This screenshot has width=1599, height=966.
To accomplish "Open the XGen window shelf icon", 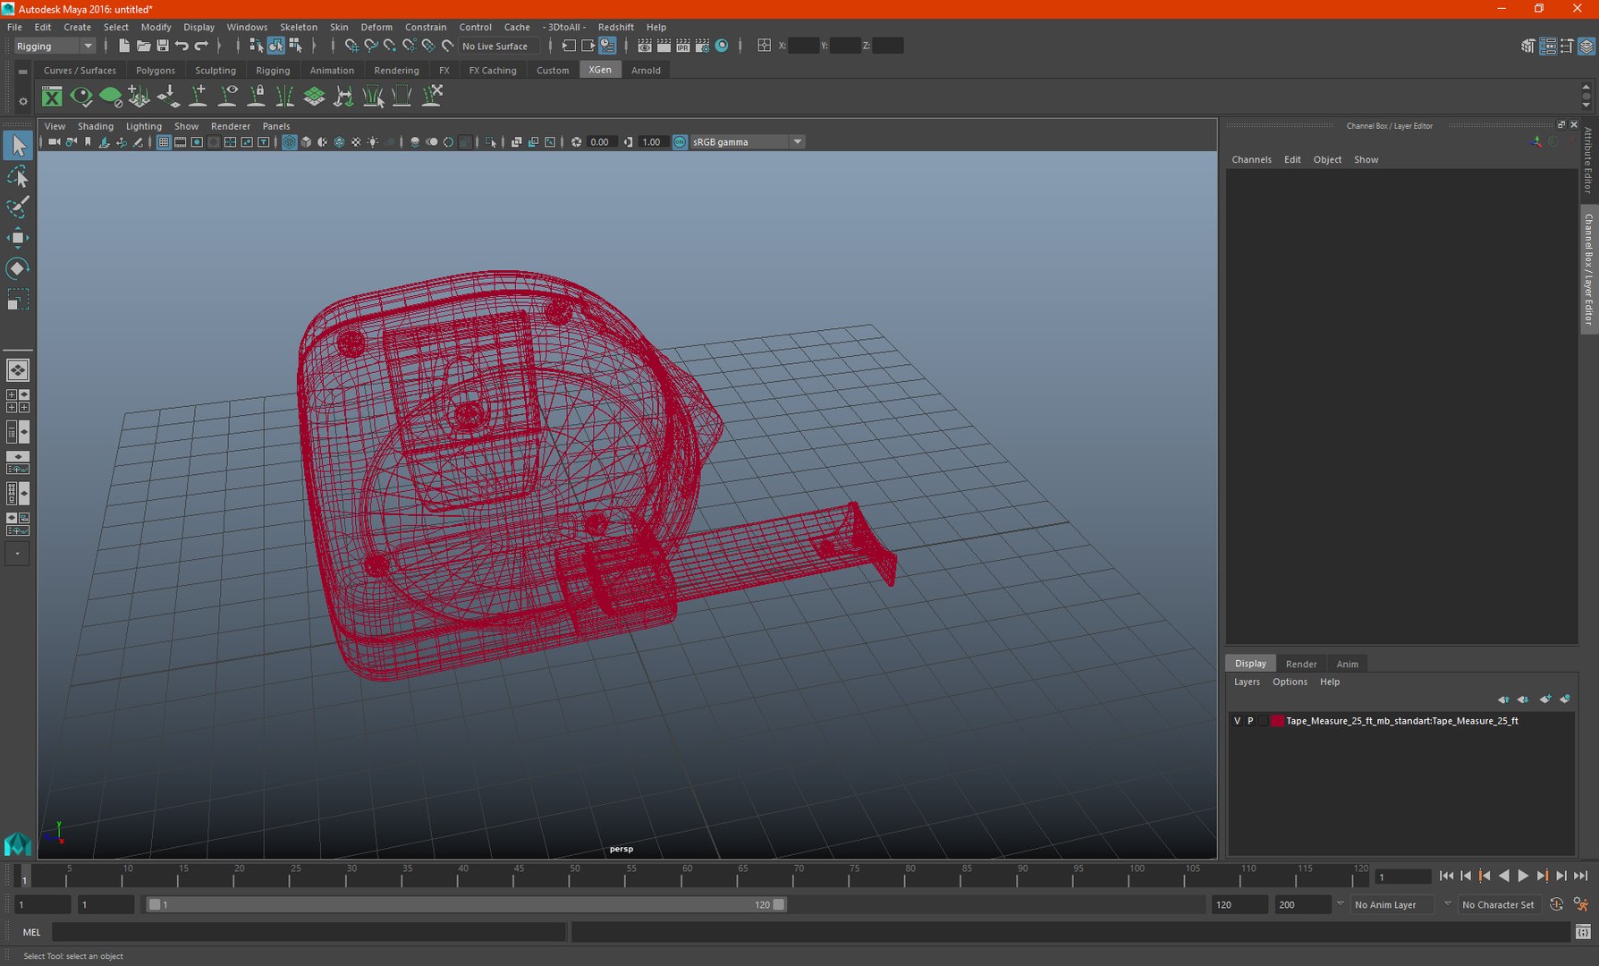I will [x=52, y=97].
